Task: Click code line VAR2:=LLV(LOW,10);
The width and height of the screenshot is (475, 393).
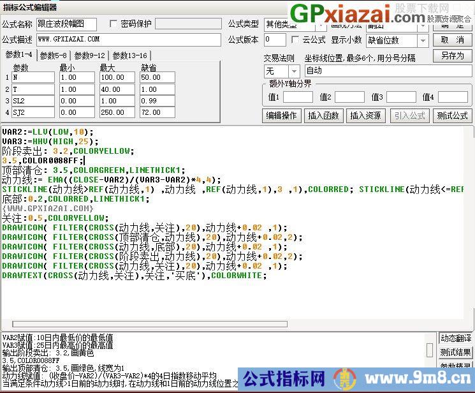Action: pyautogui.click(x=48, y=132)
